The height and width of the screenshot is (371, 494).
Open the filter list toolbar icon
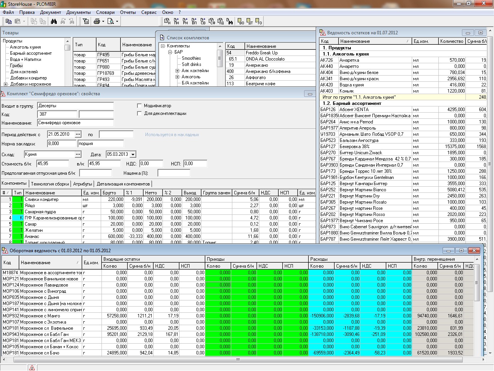tap(86, 22)
